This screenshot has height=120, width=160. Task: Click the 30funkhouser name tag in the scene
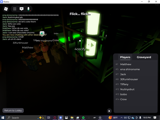[20, 43]
